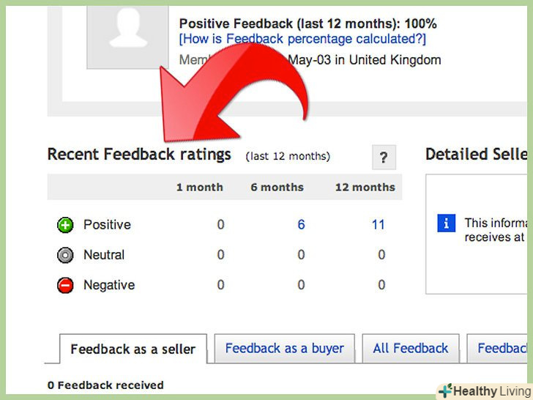Image resolution: width=533 pixels, height=400 pixels.
Task: Open the Feedback as a seller tab
Action: click(133, 349)
